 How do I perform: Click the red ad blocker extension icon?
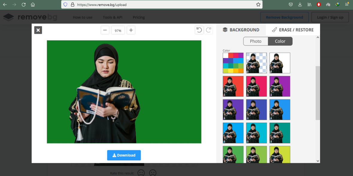tap(319, 4)
